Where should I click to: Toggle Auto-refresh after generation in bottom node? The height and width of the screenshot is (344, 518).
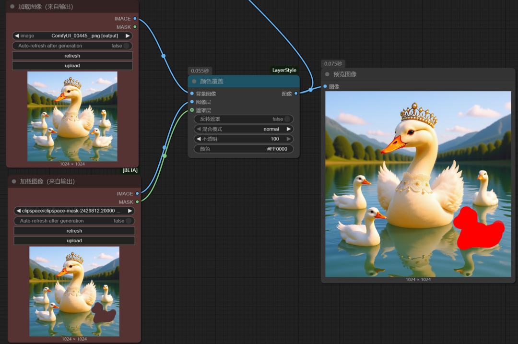coord(129,221)
